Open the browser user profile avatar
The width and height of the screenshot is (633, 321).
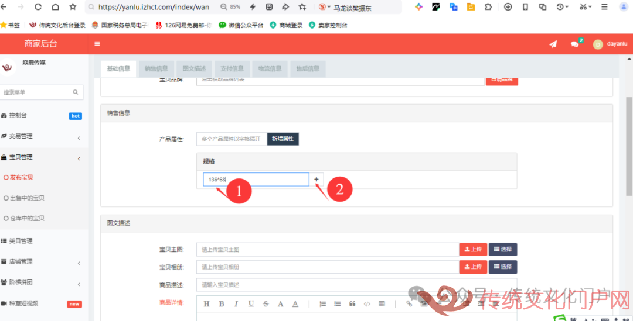coord(623,7)
